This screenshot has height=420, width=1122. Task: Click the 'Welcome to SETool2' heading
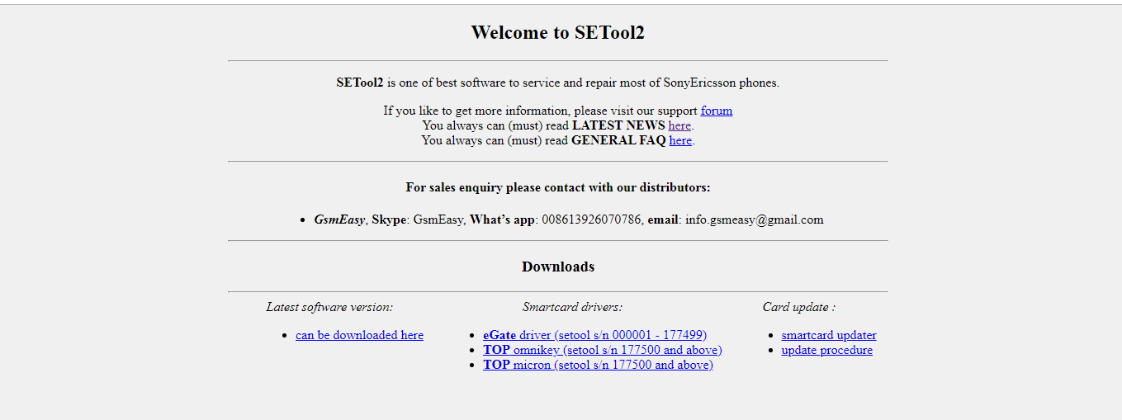(x=558, y=32)
